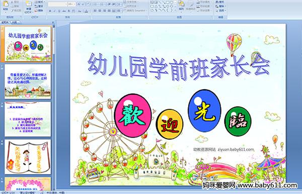This screenshot has width=302, height=194.
Task: Open the font name dropdown
Action: click(65, 4)
